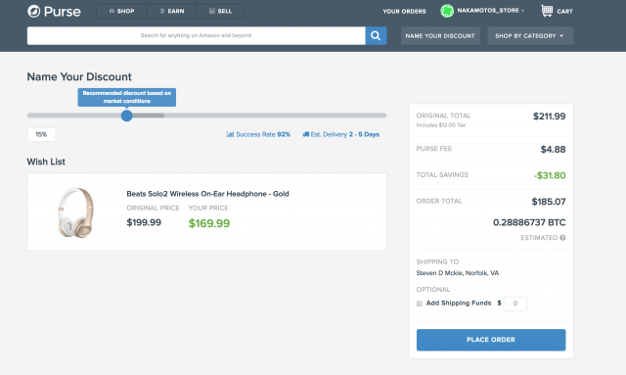Focus the Amazon search field
The height and width of the screenshot is (375, 626).
[196, 35]
